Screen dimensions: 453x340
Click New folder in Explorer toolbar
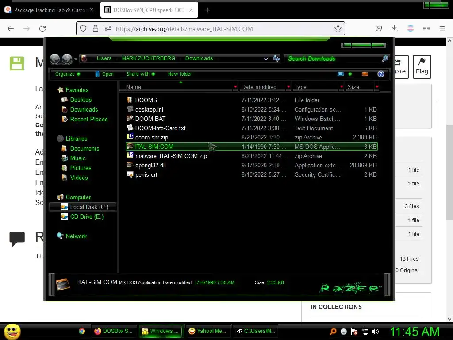pyautogui.click(x=180, y=74)
